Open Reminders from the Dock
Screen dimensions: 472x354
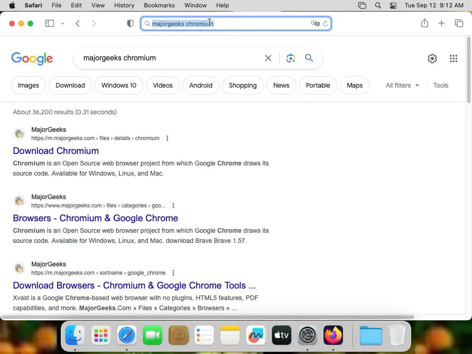coord(204,335)
